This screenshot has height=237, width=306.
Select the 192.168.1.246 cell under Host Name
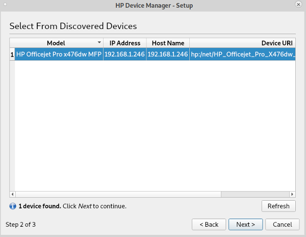(x=168, y=54)
